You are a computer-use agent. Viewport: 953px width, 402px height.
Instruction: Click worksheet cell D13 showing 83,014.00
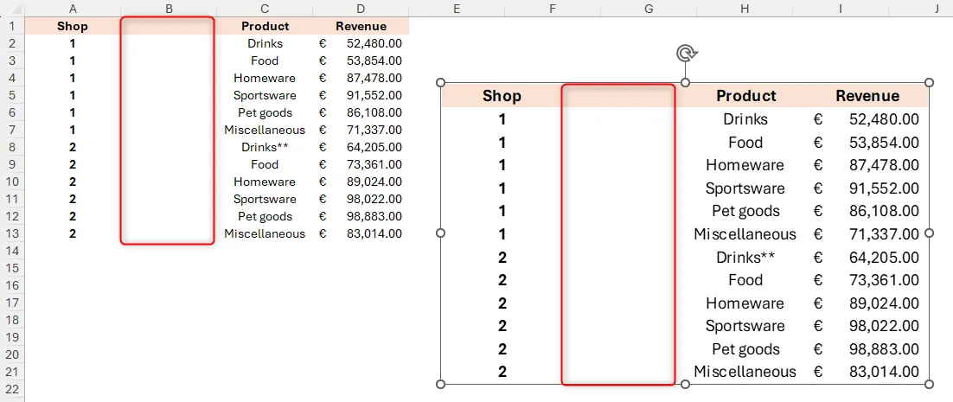tap(361, 233)
